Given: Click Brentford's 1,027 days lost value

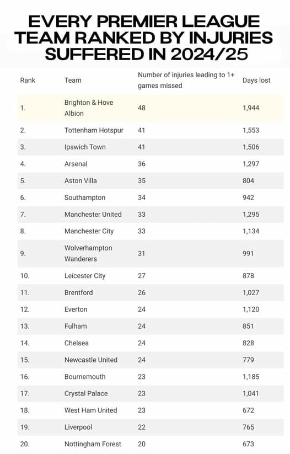Looking at the screenshot, I should click(x=251, y=292).
